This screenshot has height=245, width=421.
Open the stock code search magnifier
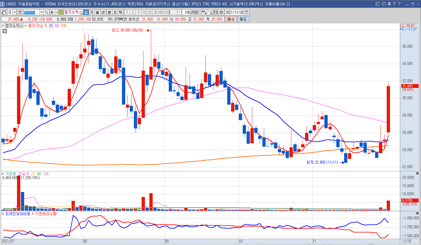(47, 12)
